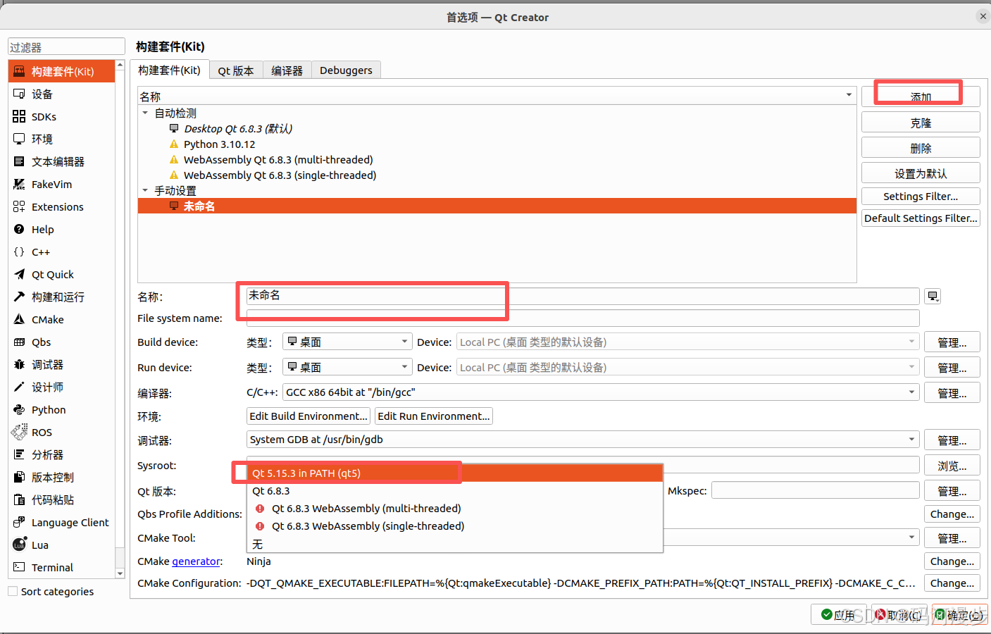Open the C++ category icon
This screenshot has width=991, height=634.
19,251
